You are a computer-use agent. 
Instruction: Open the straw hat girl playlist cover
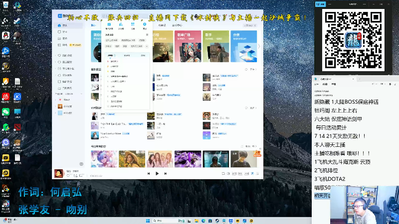click(132, 159)
